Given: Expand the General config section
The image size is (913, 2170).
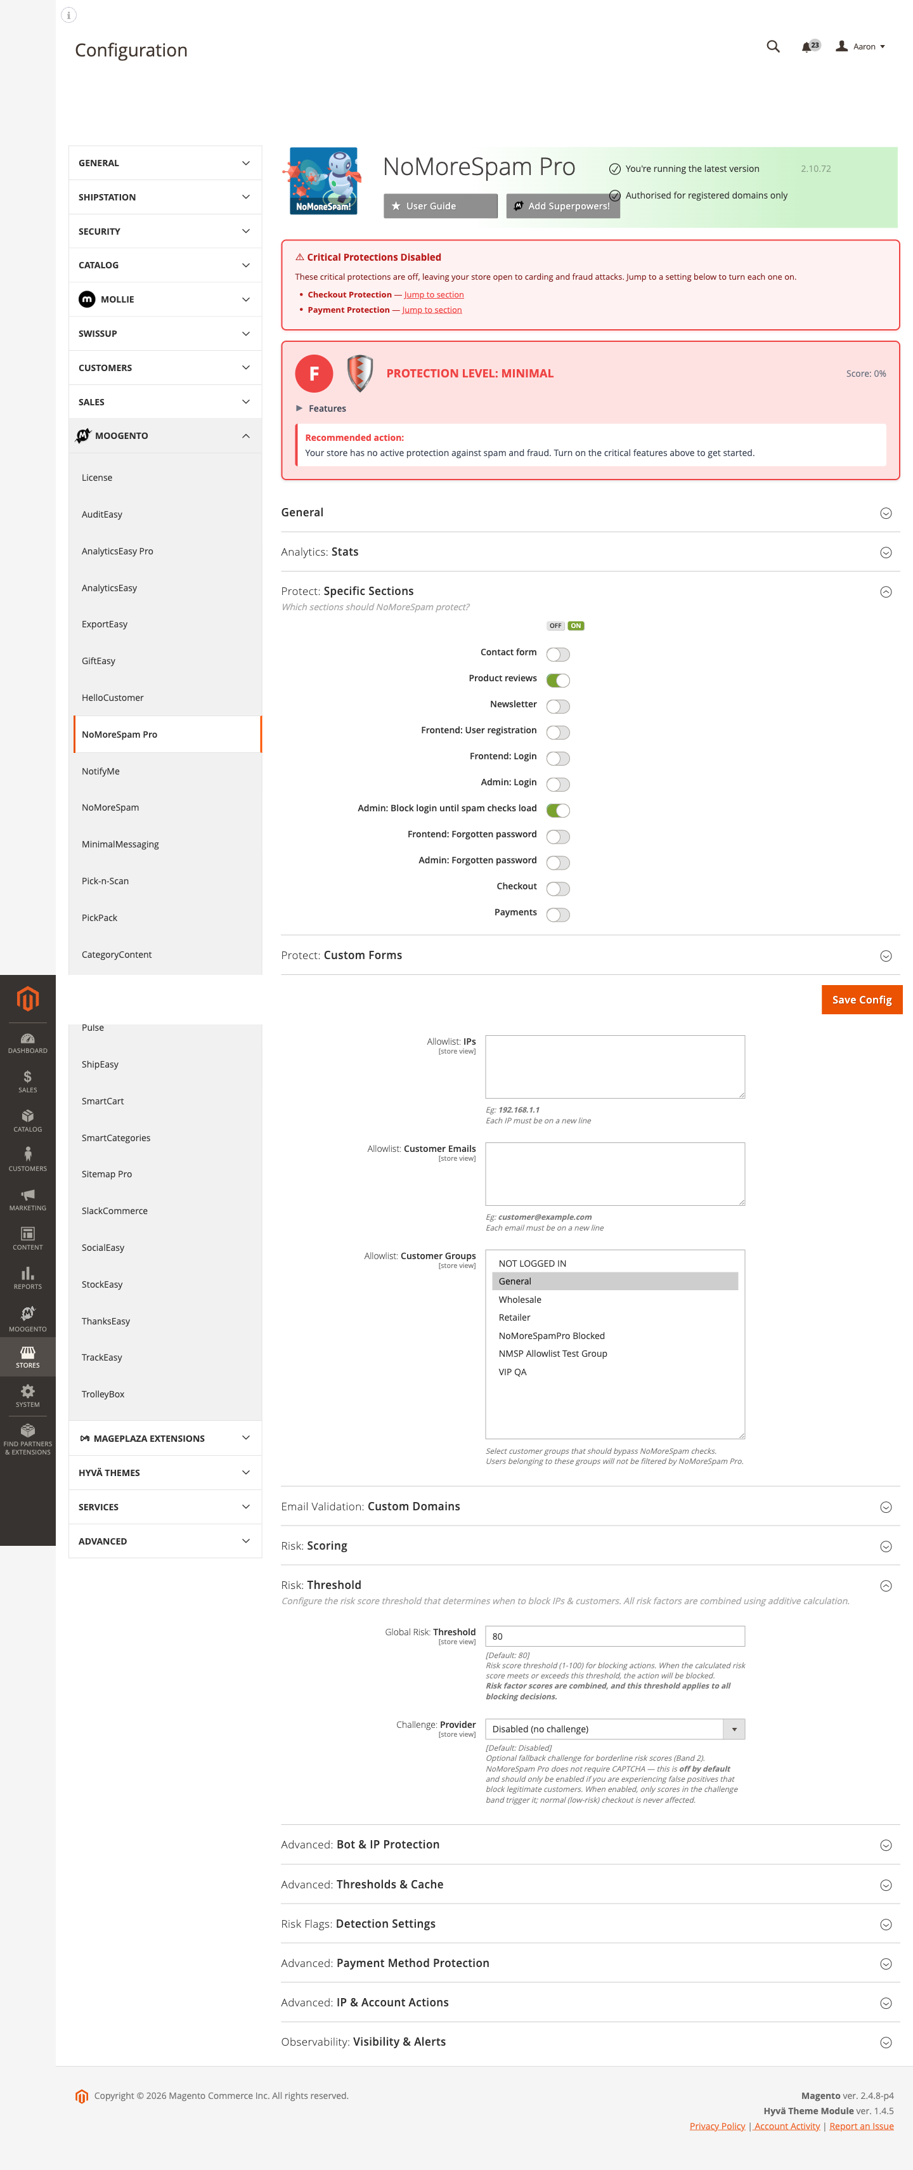Looking at the screenshot, I should 590,512.
